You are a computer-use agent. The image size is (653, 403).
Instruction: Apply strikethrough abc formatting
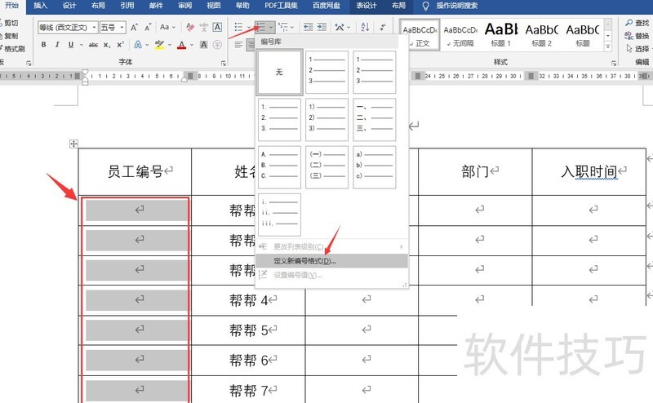pos(93,45)
